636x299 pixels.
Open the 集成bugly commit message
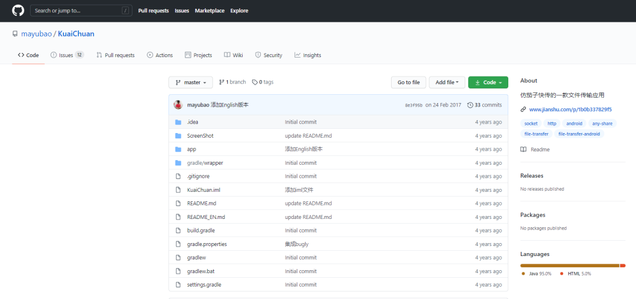[297, 244]
